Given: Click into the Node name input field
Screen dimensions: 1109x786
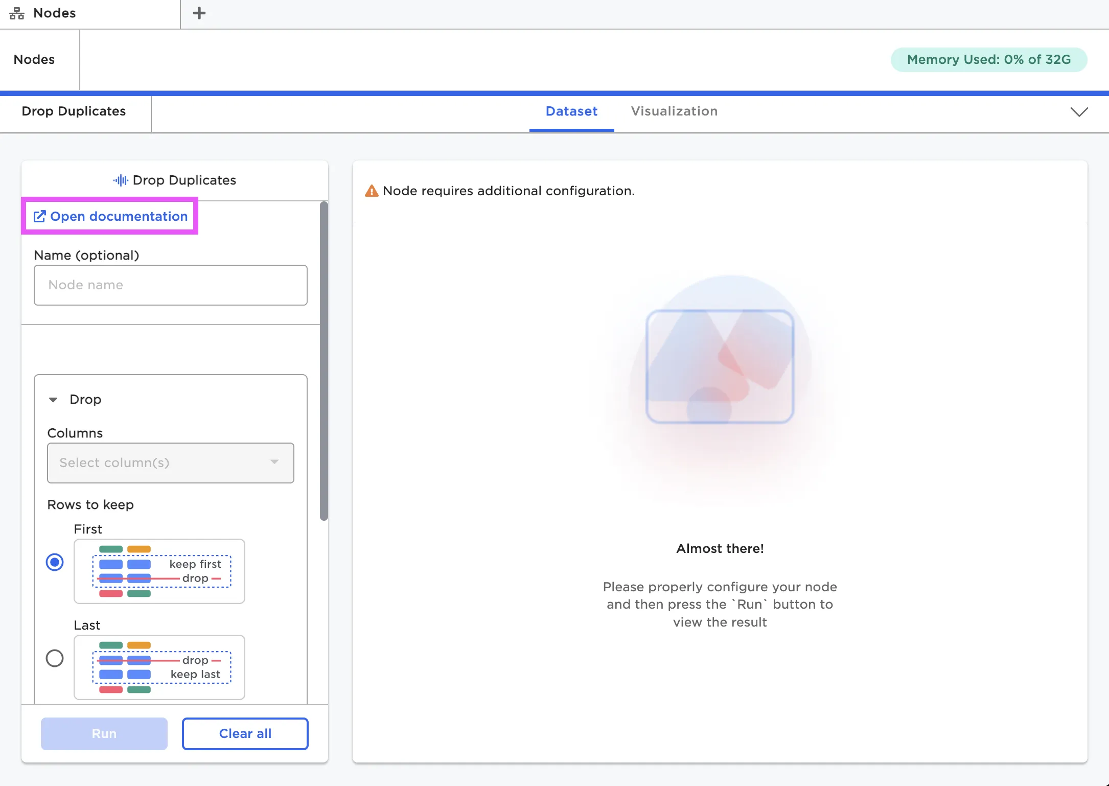Looking at the screenshot, I should [x=170, y=285].
